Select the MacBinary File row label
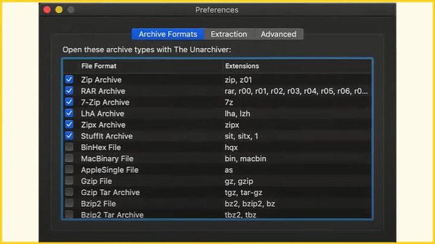This screenshot has width=435, height=244. (x=107, y=158)
